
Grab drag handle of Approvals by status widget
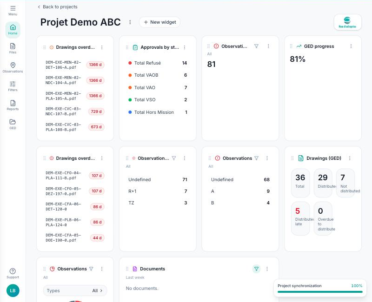tap(127, 47)
